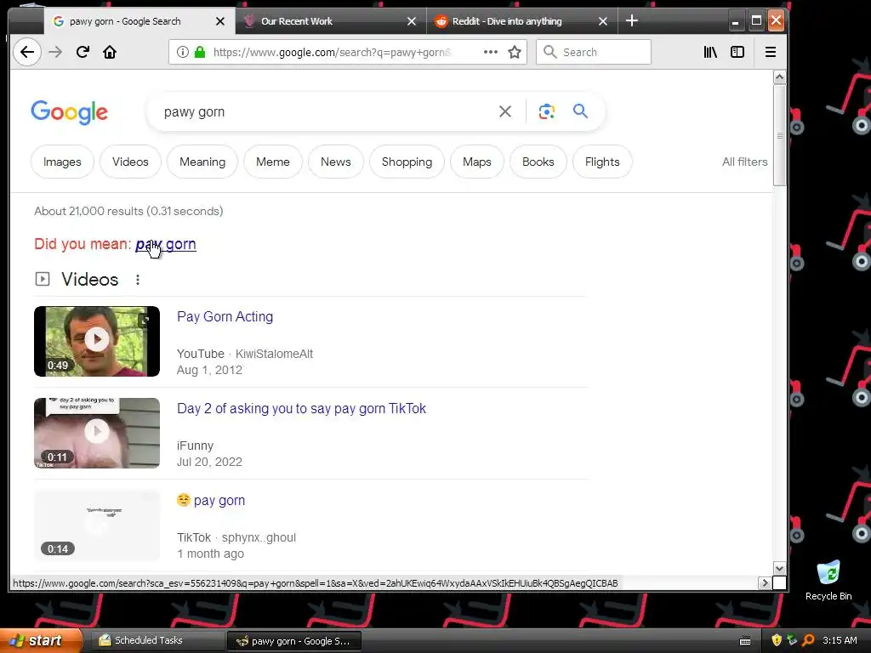This screenshot has height=653, width=871.
Task: Close the pawy gorn Google Search tab
Action: (x=220, y=21)
